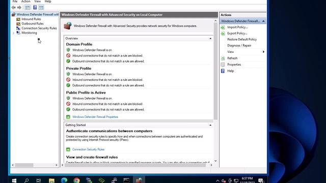Screen dimensions: 326x183
Task: Click the Help icon in Actions pane
Action: click(223, 71)
